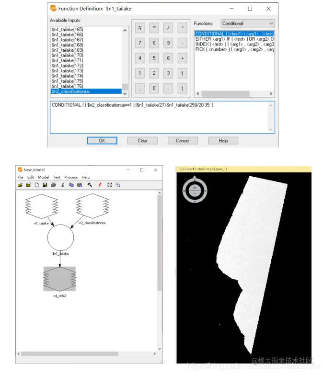
Task: Activate the zoom-in magnifier icon
Action: 118,185
